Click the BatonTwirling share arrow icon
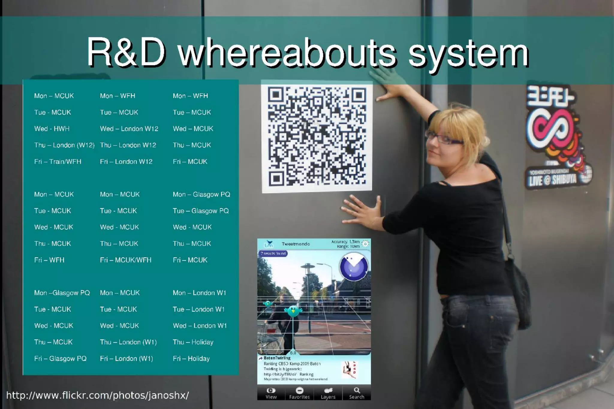 [x=261, y=358]
